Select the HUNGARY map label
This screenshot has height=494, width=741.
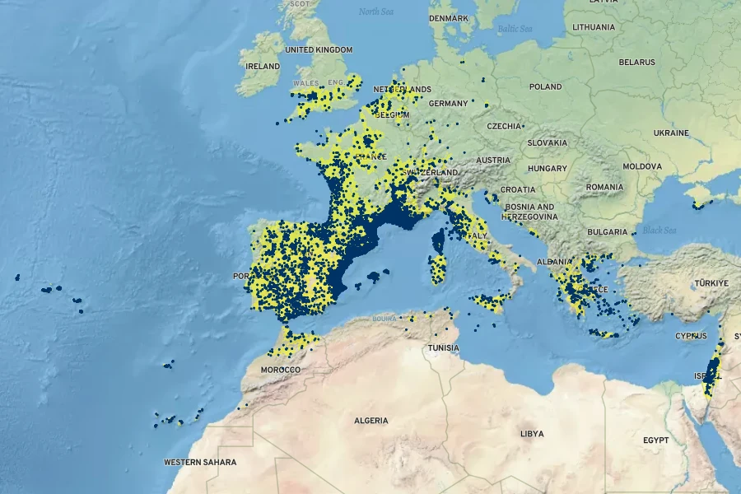click(x=548, y=168)
